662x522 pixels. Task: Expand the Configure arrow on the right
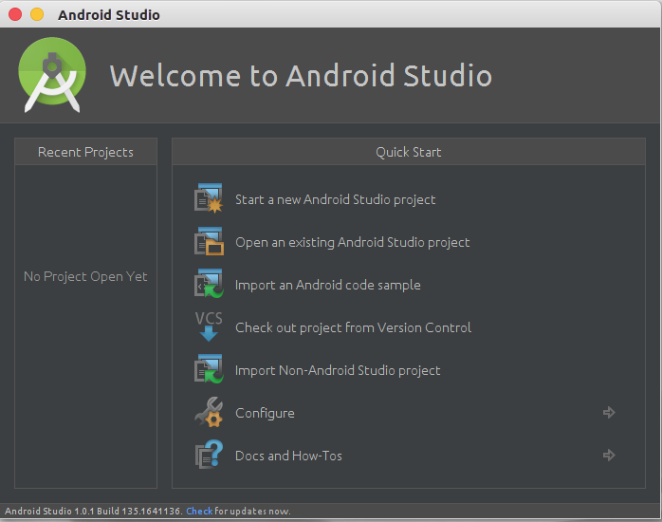[609, 412]
